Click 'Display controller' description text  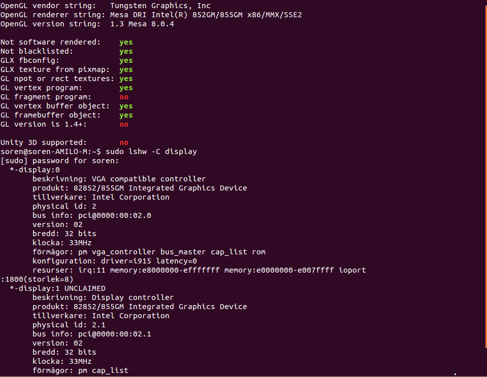pyautogui.click(x=133, y=297)
